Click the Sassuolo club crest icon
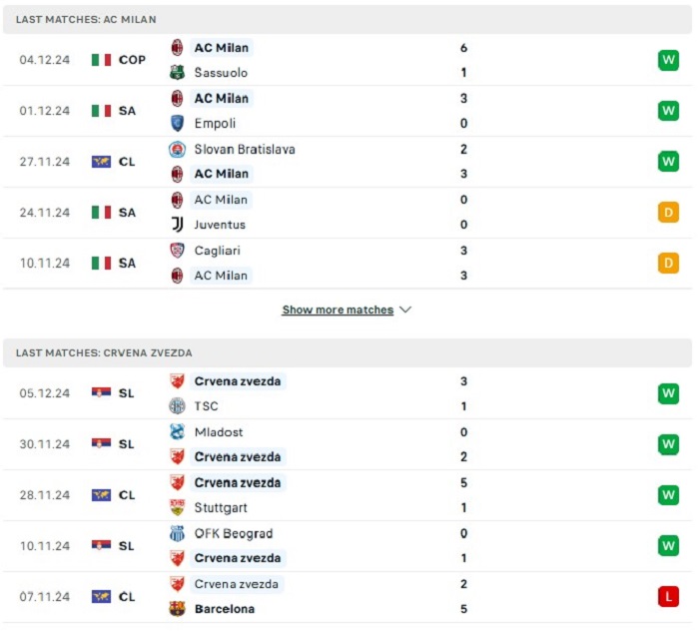Viewport: 699px width, 633px height. (x=177, y=72)
